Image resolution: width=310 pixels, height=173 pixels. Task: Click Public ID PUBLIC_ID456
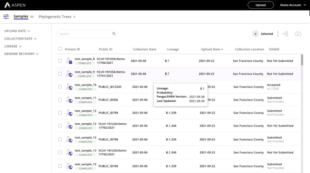tap(108, 100)
